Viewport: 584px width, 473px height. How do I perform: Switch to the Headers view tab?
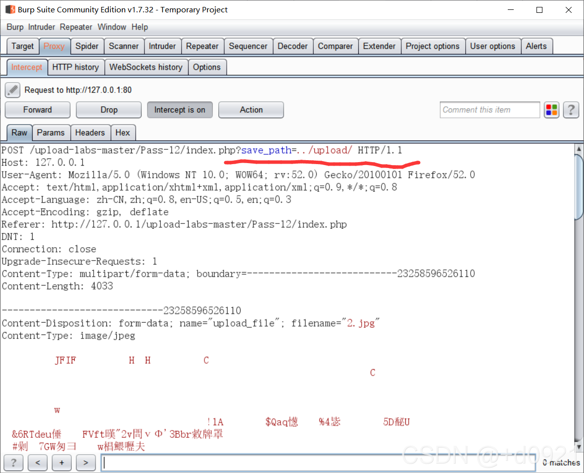90,133
